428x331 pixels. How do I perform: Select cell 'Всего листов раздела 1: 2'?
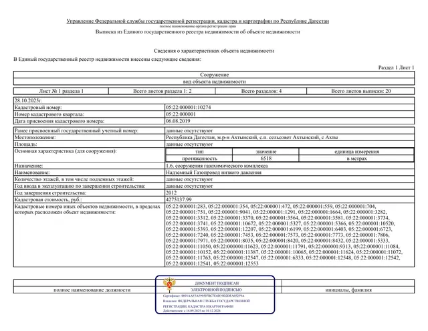(162, 91)
